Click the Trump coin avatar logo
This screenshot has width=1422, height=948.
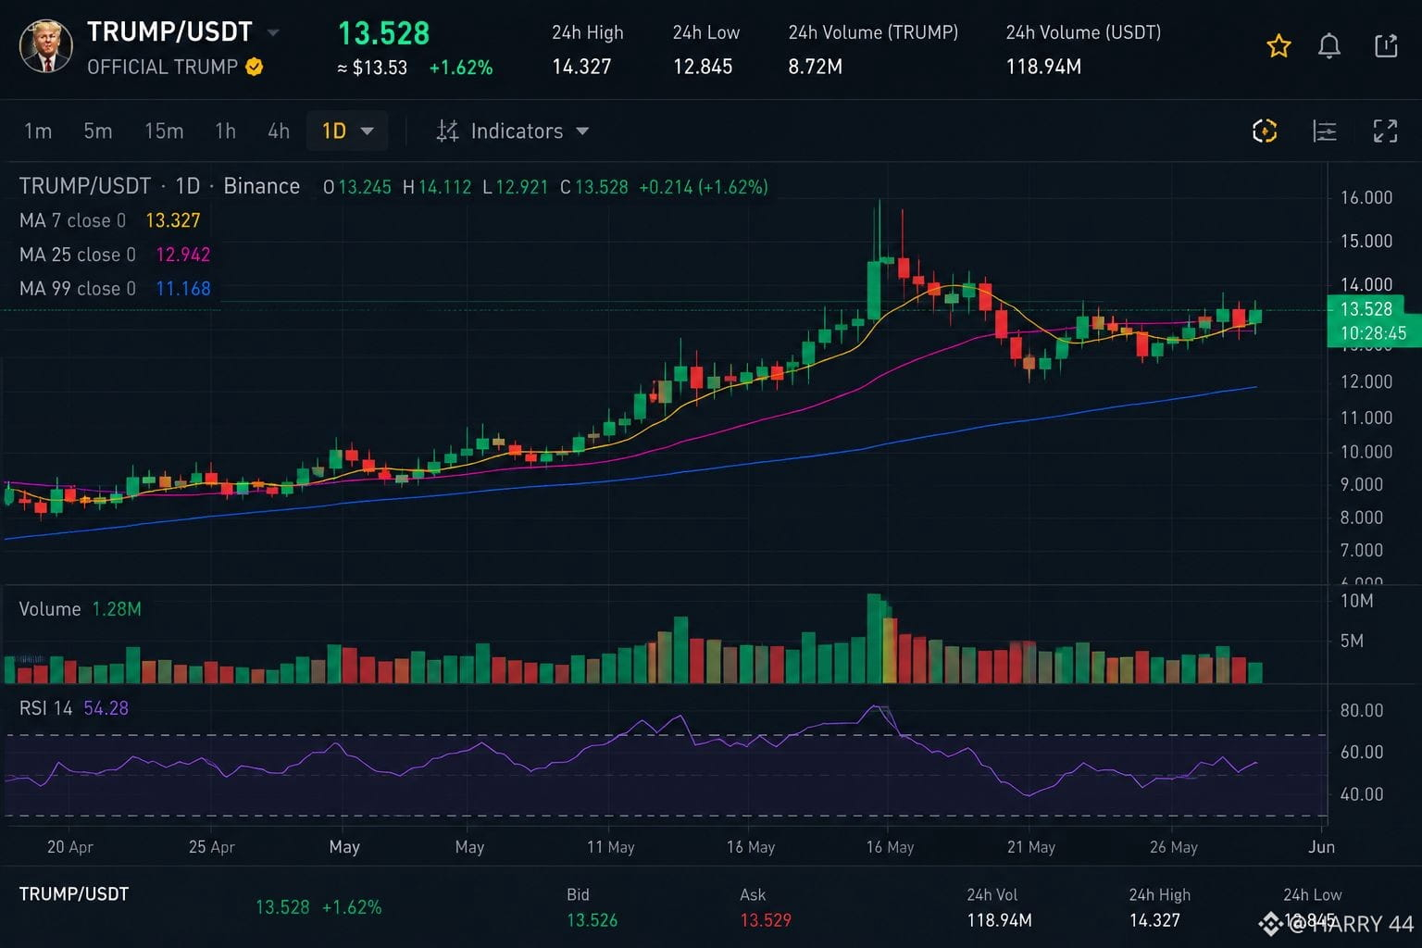point(45,47)
